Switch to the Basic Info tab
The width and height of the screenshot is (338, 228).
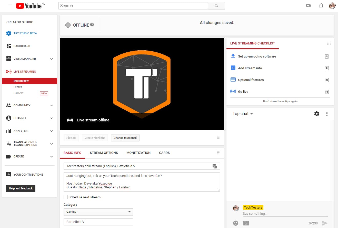point(72,153)
